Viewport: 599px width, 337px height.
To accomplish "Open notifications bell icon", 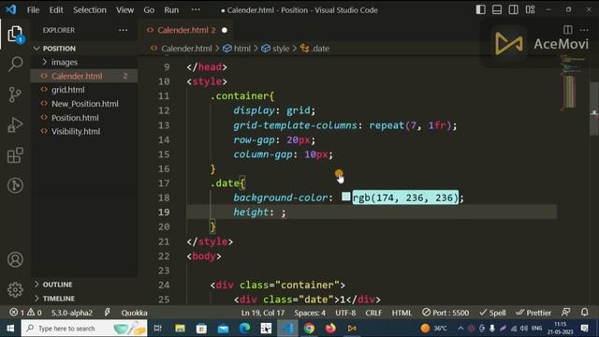I will tap(584, 313).
